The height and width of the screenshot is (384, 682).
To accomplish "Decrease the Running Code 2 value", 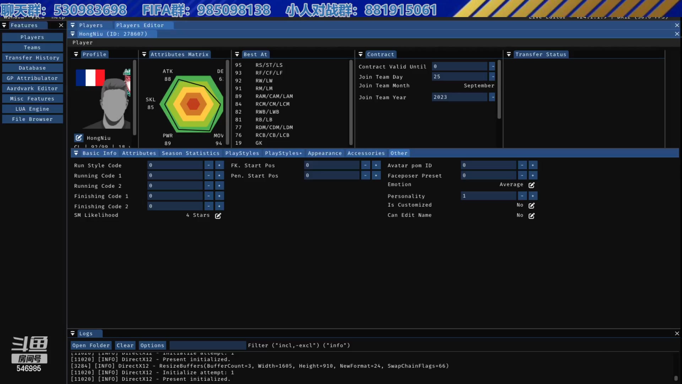I will click(x=209, y=186).
